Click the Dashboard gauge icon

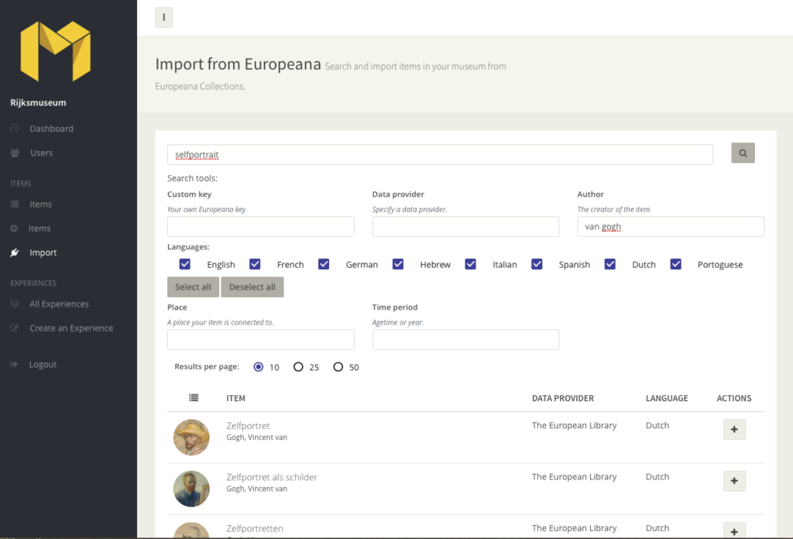pyautogui.click(x=15, y=129)
